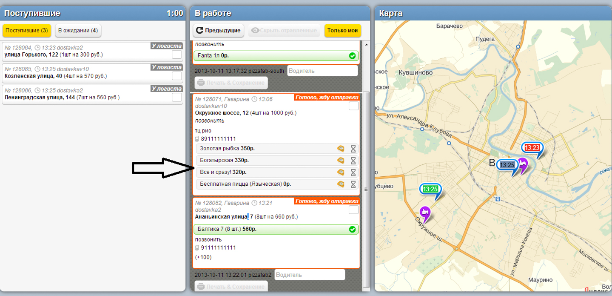
Task: Check the box for order № 128071
Action: 353,106
